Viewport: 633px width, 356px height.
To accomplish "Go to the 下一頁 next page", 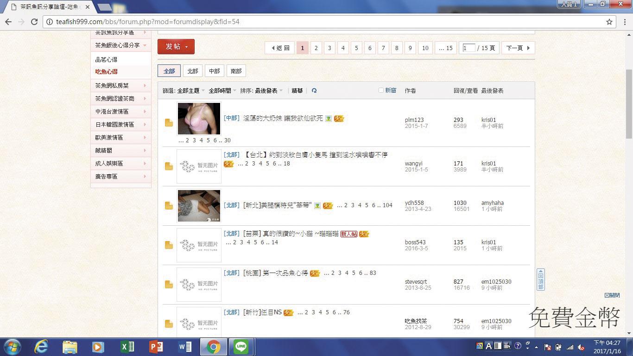I will coord(518,48).
